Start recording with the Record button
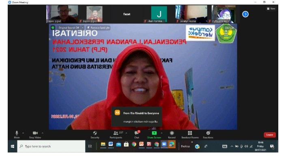 (x=172, y=135)
